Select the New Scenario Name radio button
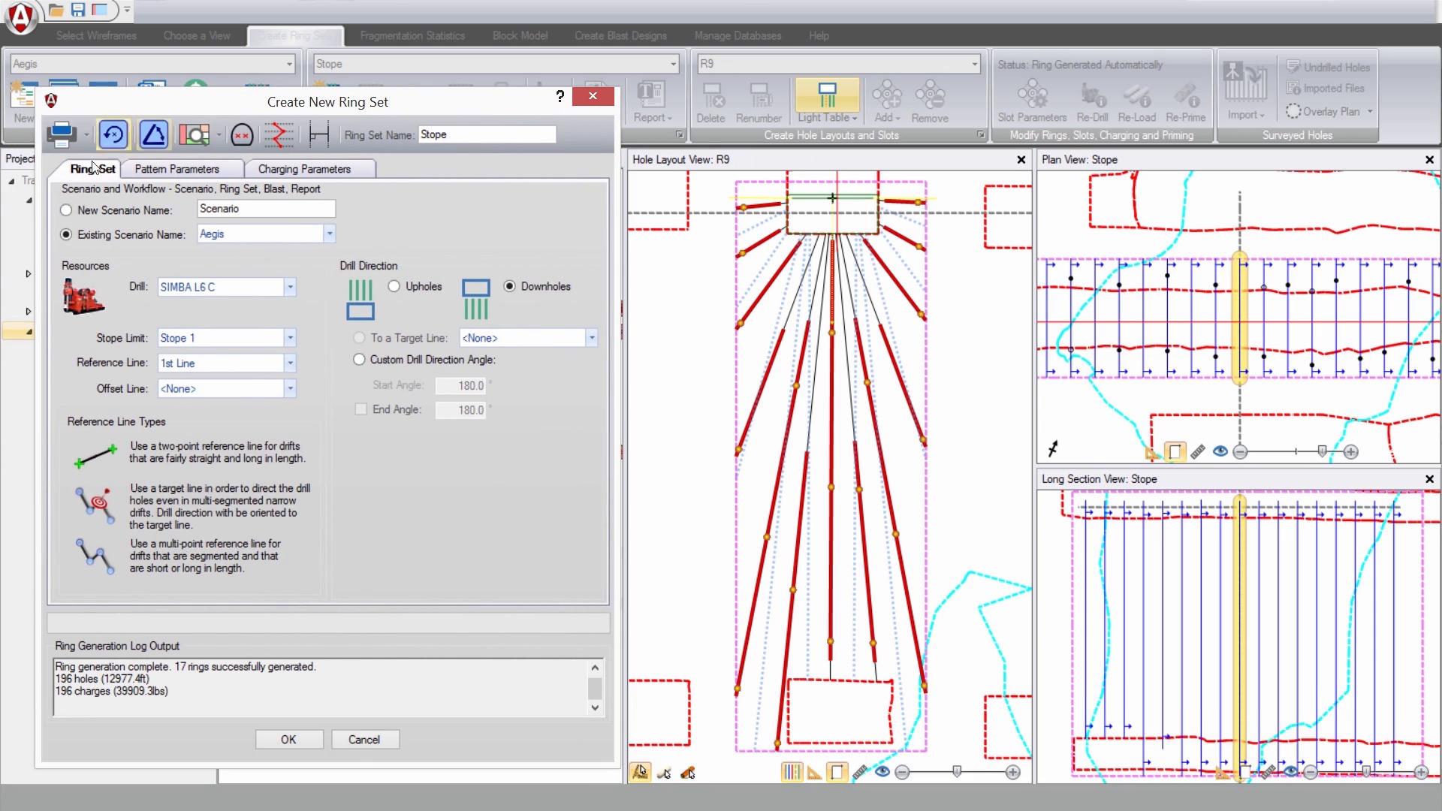Screen dimensions: 1442x811 [66, 210]
